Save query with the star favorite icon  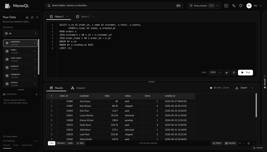(x=234, y=73)
